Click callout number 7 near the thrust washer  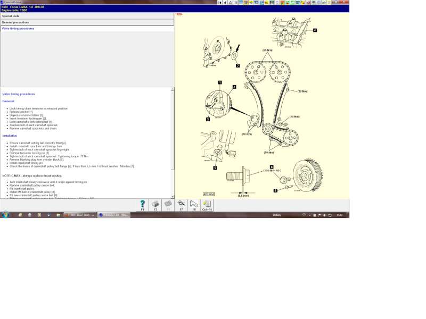pyautogui.click(x=237, y=66)
